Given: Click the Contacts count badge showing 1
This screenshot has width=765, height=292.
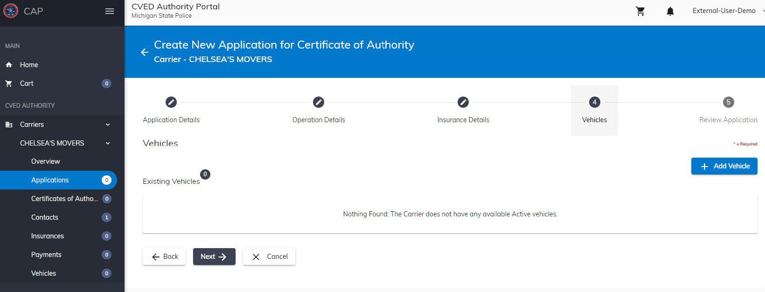Looking at the screenshot, I should pyautogui.click(x=106, y=217).
